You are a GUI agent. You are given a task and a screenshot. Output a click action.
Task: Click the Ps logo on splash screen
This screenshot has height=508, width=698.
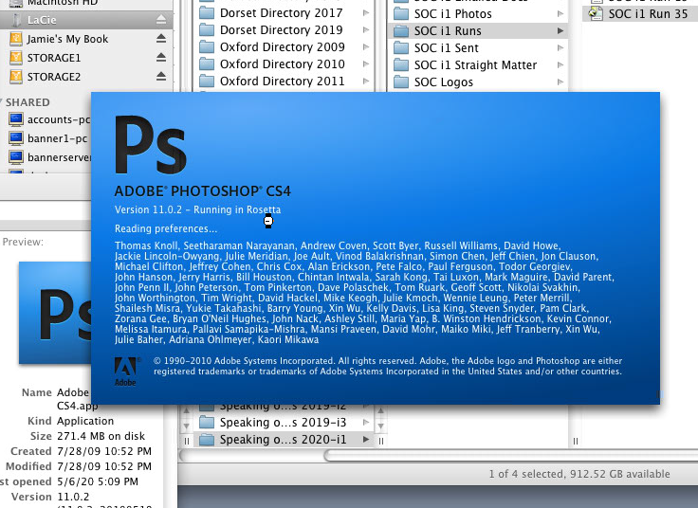(151, 145)
